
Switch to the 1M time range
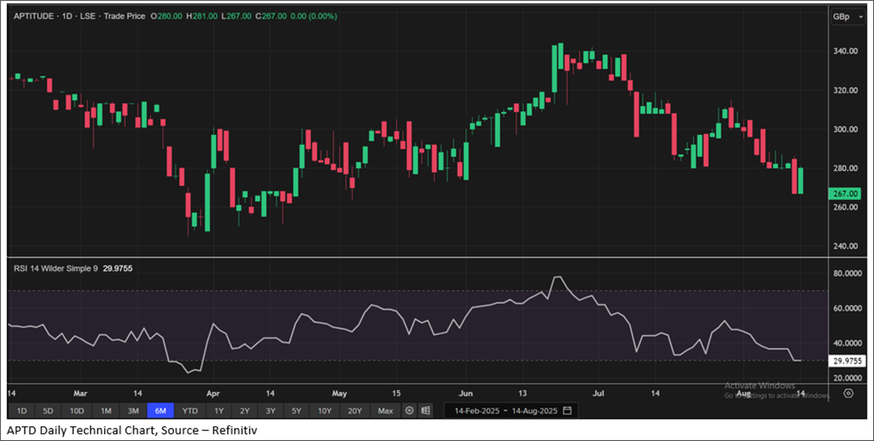point(106,411)
